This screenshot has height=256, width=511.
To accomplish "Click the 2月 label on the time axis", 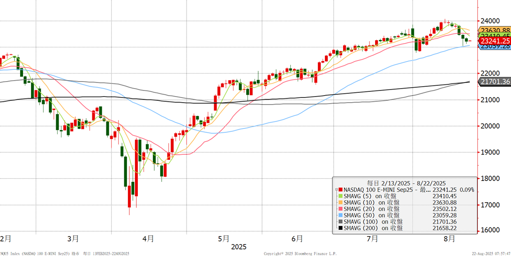I will 6,239.
